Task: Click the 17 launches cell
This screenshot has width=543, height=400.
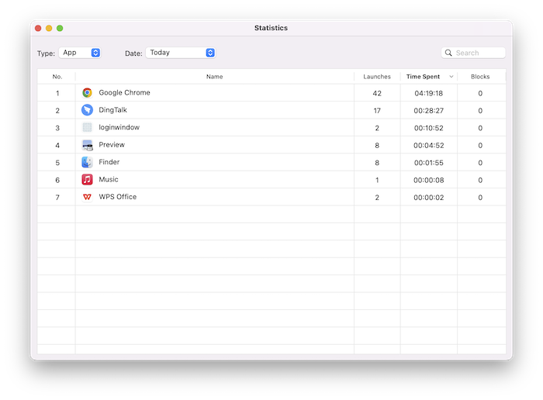Action: [x=377, y=111]
